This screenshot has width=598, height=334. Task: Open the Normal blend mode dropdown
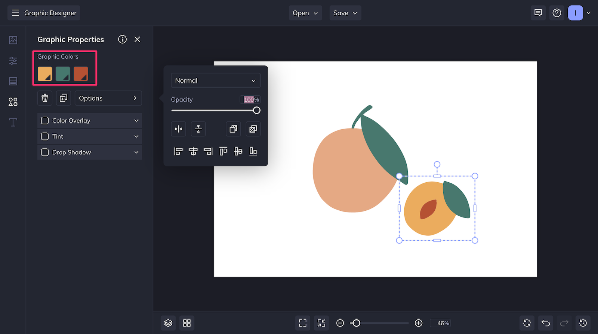(x=216, y=80)
